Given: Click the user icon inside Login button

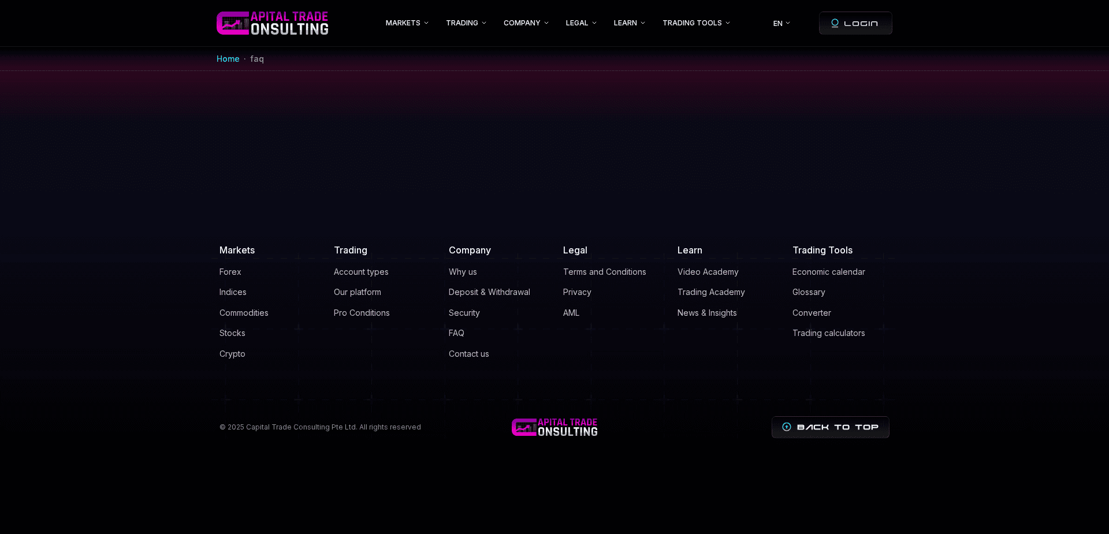Looking at the screenshot, I should [835, 23].
